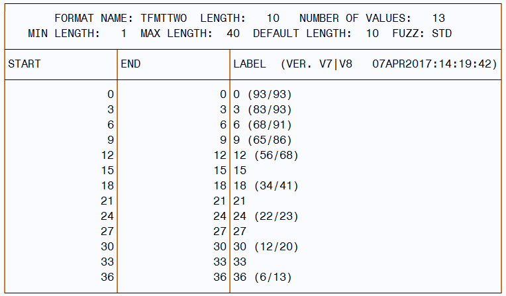Click label cell "12 (56/68)"
506x296 pixels.
[x=266, y=156]
